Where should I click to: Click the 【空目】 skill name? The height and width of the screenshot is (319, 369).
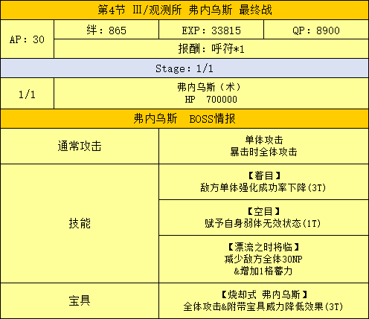tap(263, 211)
